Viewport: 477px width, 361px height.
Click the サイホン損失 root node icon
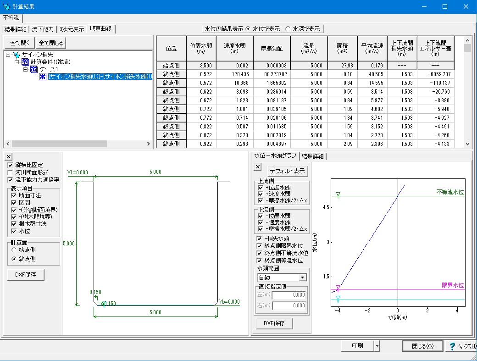[x=17, y=55]
